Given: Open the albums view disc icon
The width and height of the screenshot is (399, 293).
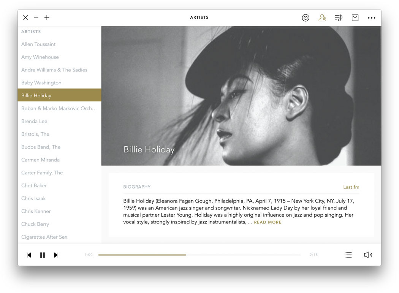Looking at the screenshot, I should point(306,18).
